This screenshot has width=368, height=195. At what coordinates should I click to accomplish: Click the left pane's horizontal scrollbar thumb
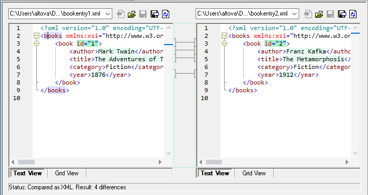[26, 162]
